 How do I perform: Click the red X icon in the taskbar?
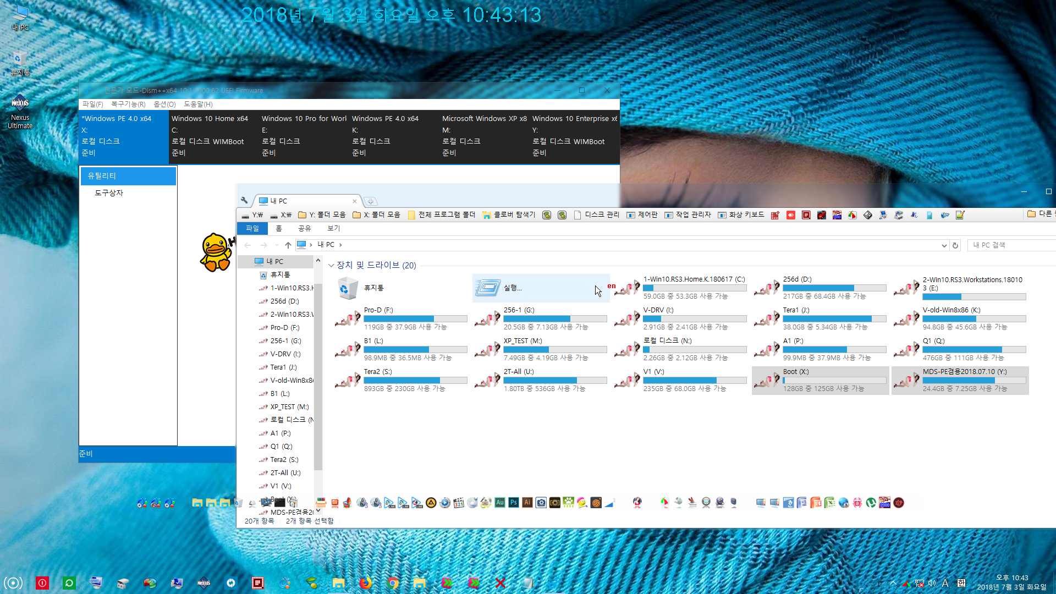[500, 583]
